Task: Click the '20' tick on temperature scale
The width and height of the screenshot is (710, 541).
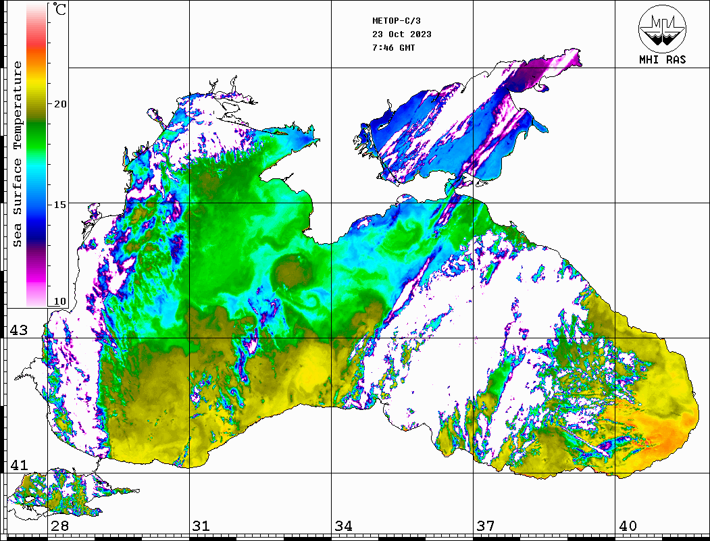Action: 59,104
